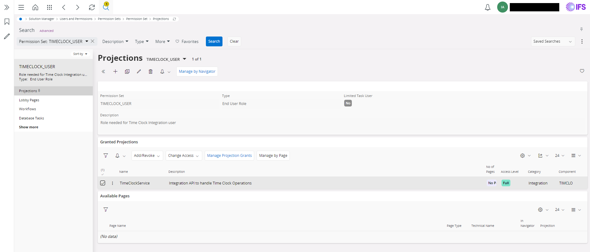Expand the Change Access dropdown
The width and height of the screenshot is (590, 252).
(183, 156)
